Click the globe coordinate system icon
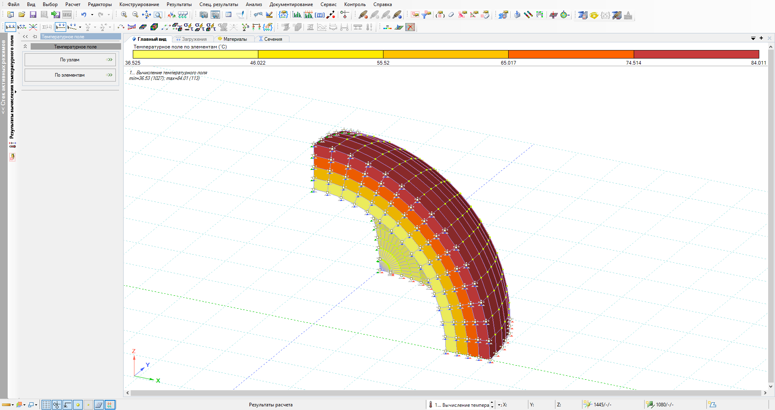Viewport: 775px width, 410px height. 564,15
